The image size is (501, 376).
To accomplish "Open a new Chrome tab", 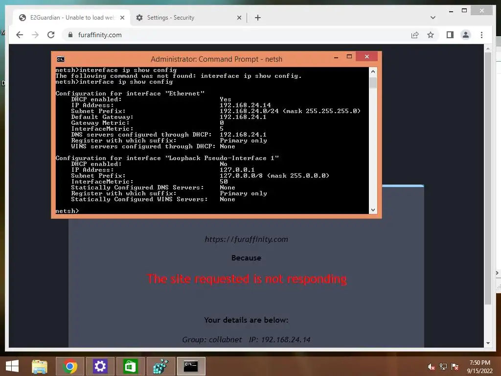I will 257,18.
